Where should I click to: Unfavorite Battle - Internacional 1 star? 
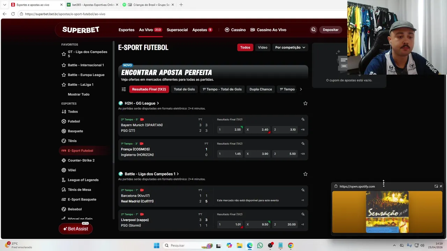click(x=64, y=65)
